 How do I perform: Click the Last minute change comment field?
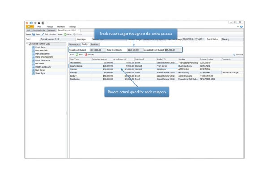pos(232,72)
